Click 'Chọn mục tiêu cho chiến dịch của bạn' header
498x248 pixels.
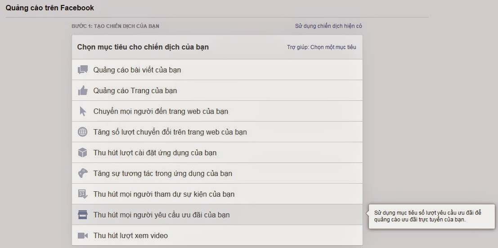point(143,47)
